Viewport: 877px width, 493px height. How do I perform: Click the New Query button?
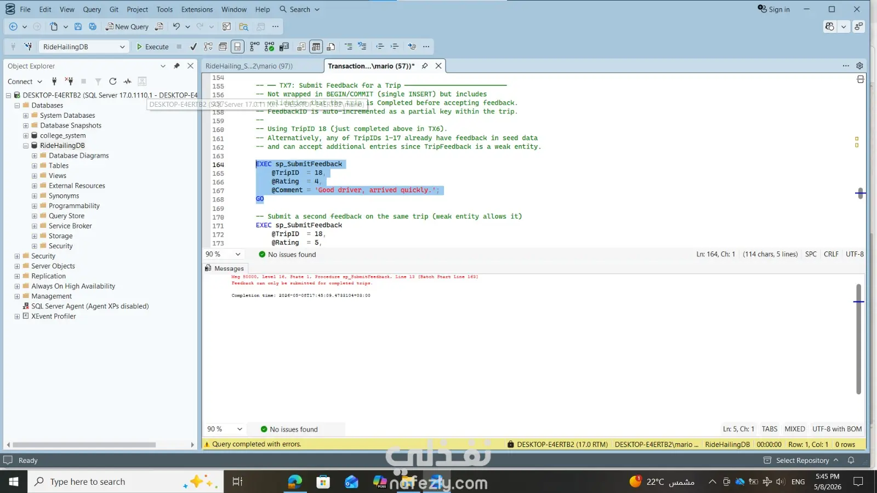(x=127, y=26)
